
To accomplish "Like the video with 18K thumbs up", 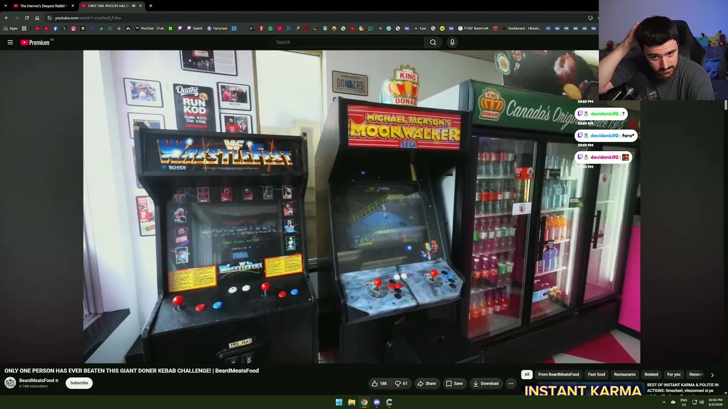I will pos(379,383).
